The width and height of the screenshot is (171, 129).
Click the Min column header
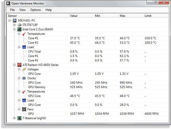tap(106, 16)
